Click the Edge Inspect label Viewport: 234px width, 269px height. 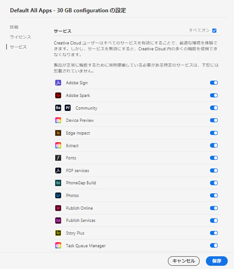pyautogui.click(x=78, y=133)
